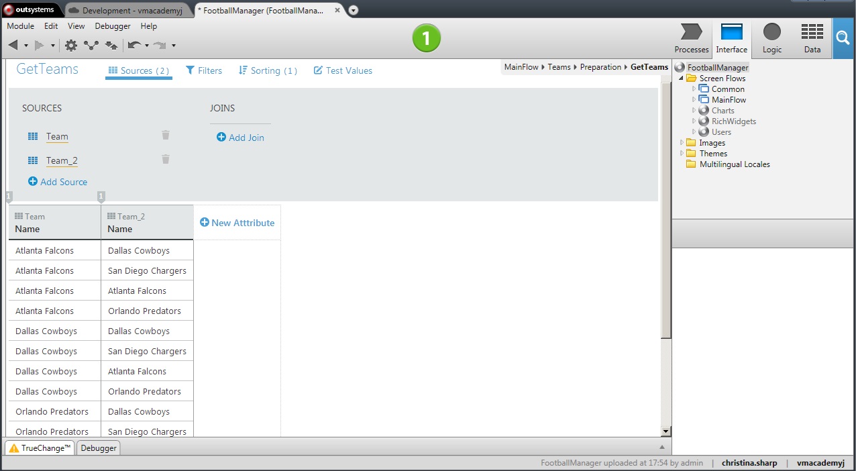Expand the Images folder
Viewport: 856px width, 471px height.
682,142
